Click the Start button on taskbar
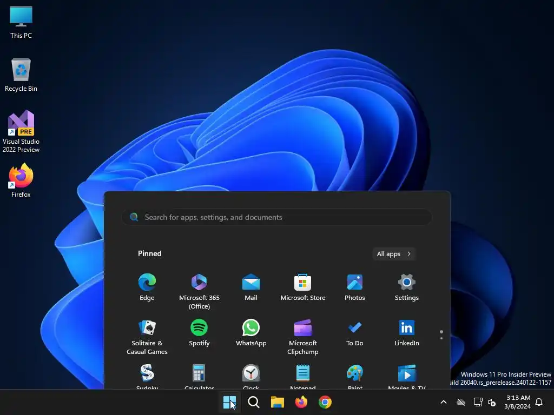This screenshot has width=554, height=415. (x=229, y=402)
